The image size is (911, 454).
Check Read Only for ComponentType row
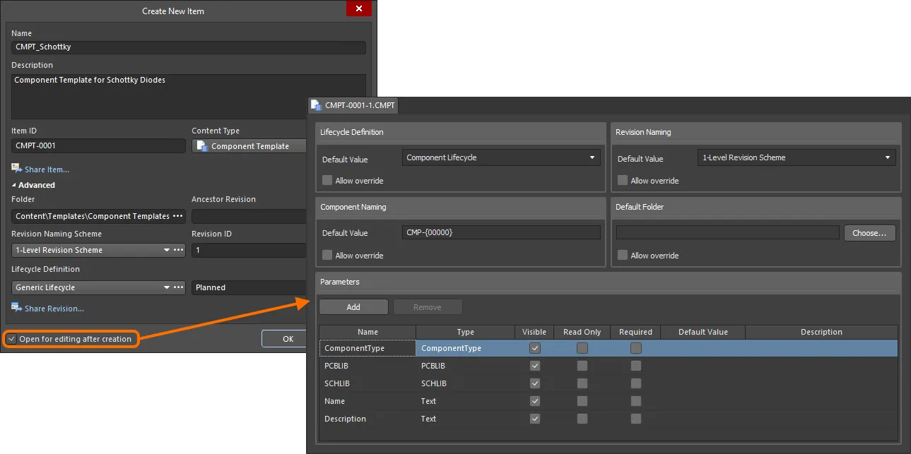[582, 348]
